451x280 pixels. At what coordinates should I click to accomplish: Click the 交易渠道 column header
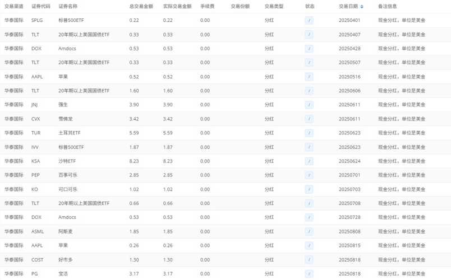tap(14, 6)
